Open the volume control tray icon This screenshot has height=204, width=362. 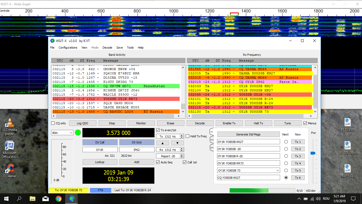(318, 198)
